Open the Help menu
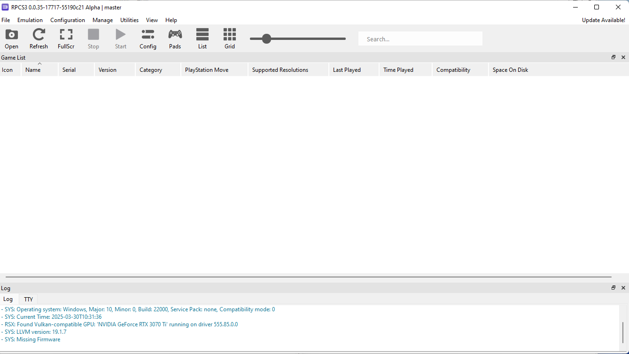The height and width of the screenshot is (354, 629). (171, 20)
